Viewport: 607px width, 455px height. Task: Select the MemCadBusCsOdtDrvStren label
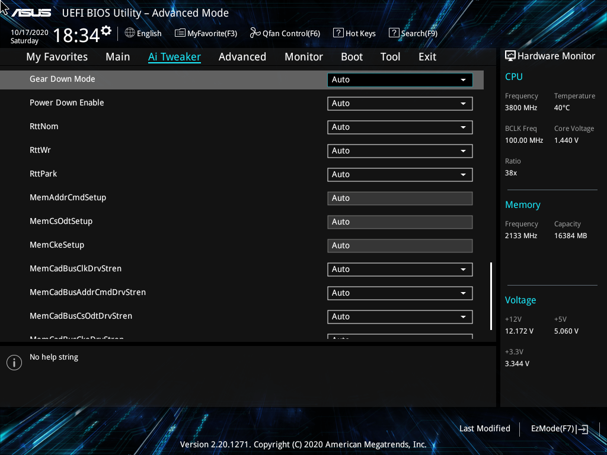tap(81, 316)
